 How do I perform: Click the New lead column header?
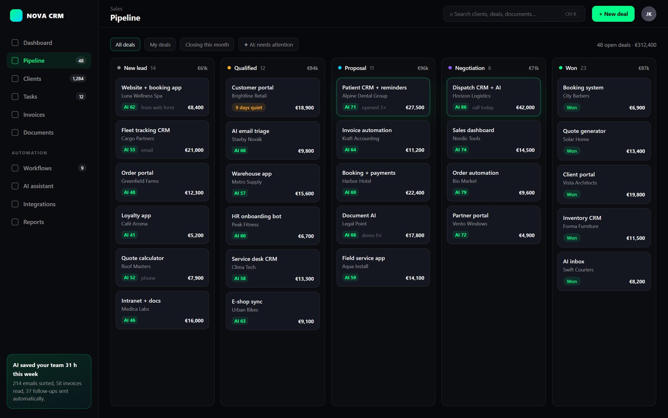pyautogui.click(x=162, y=68)
